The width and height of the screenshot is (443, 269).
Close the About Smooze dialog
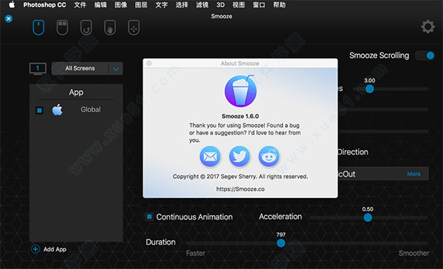click(149, 64)
